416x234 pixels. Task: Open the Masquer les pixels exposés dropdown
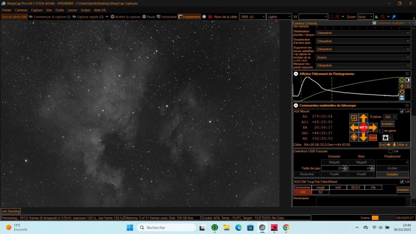tap(363, 66)
